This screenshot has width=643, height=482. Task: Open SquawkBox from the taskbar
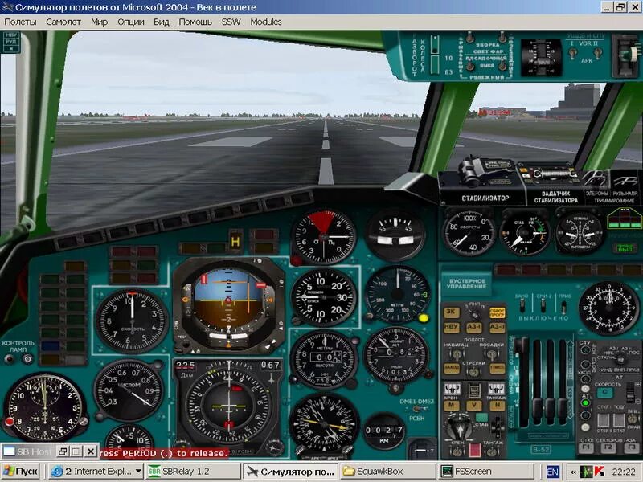(388, 472)
